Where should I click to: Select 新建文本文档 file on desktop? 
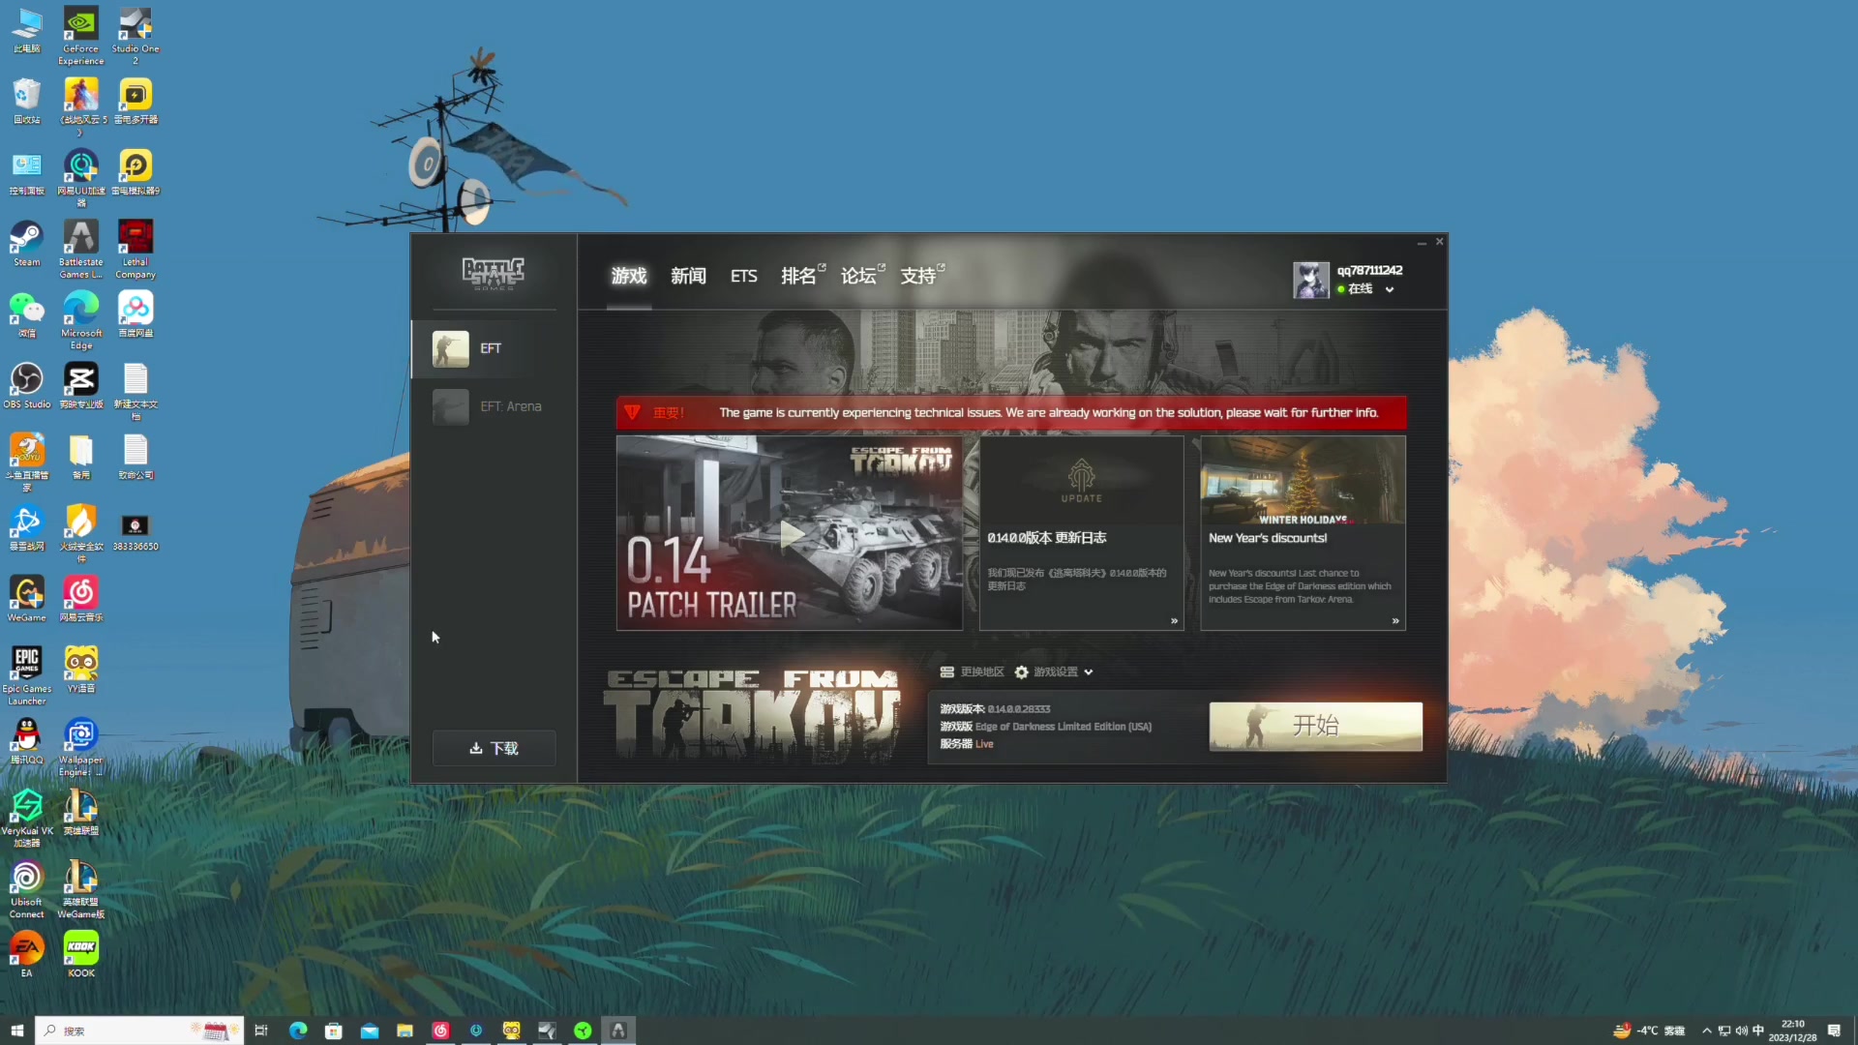(x=135, y=392)
